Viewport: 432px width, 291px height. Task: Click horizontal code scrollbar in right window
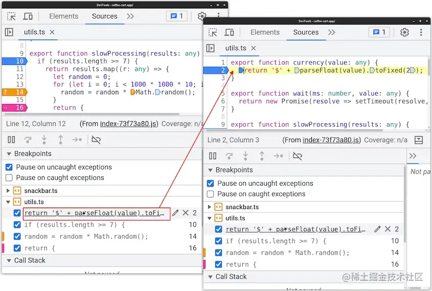(x=294, y=130)
